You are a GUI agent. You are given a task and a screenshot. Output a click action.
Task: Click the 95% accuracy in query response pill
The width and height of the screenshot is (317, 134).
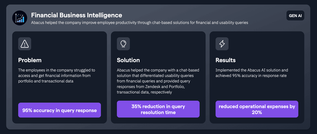coord(59,110)
